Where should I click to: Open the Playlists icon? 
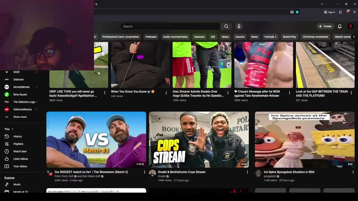[7, 144]
